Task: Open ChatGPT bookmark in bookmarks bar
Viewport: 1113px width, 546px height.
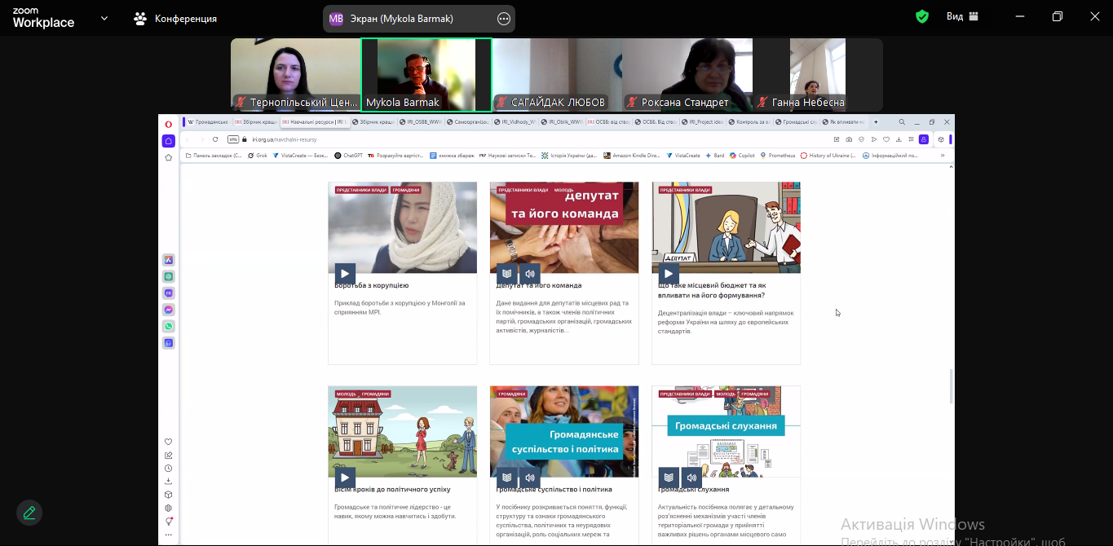Action: point(349,155)
